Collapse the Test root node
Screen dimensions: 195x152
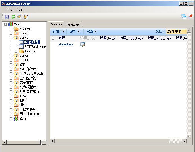point(5,24)
